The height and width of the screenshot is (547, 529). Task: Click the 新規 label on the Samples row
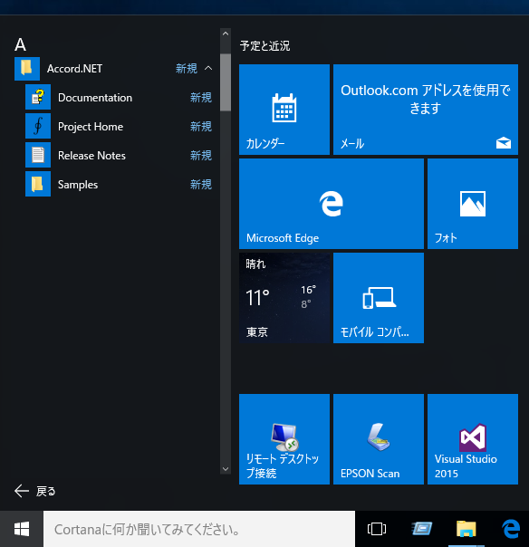[201, 184]
